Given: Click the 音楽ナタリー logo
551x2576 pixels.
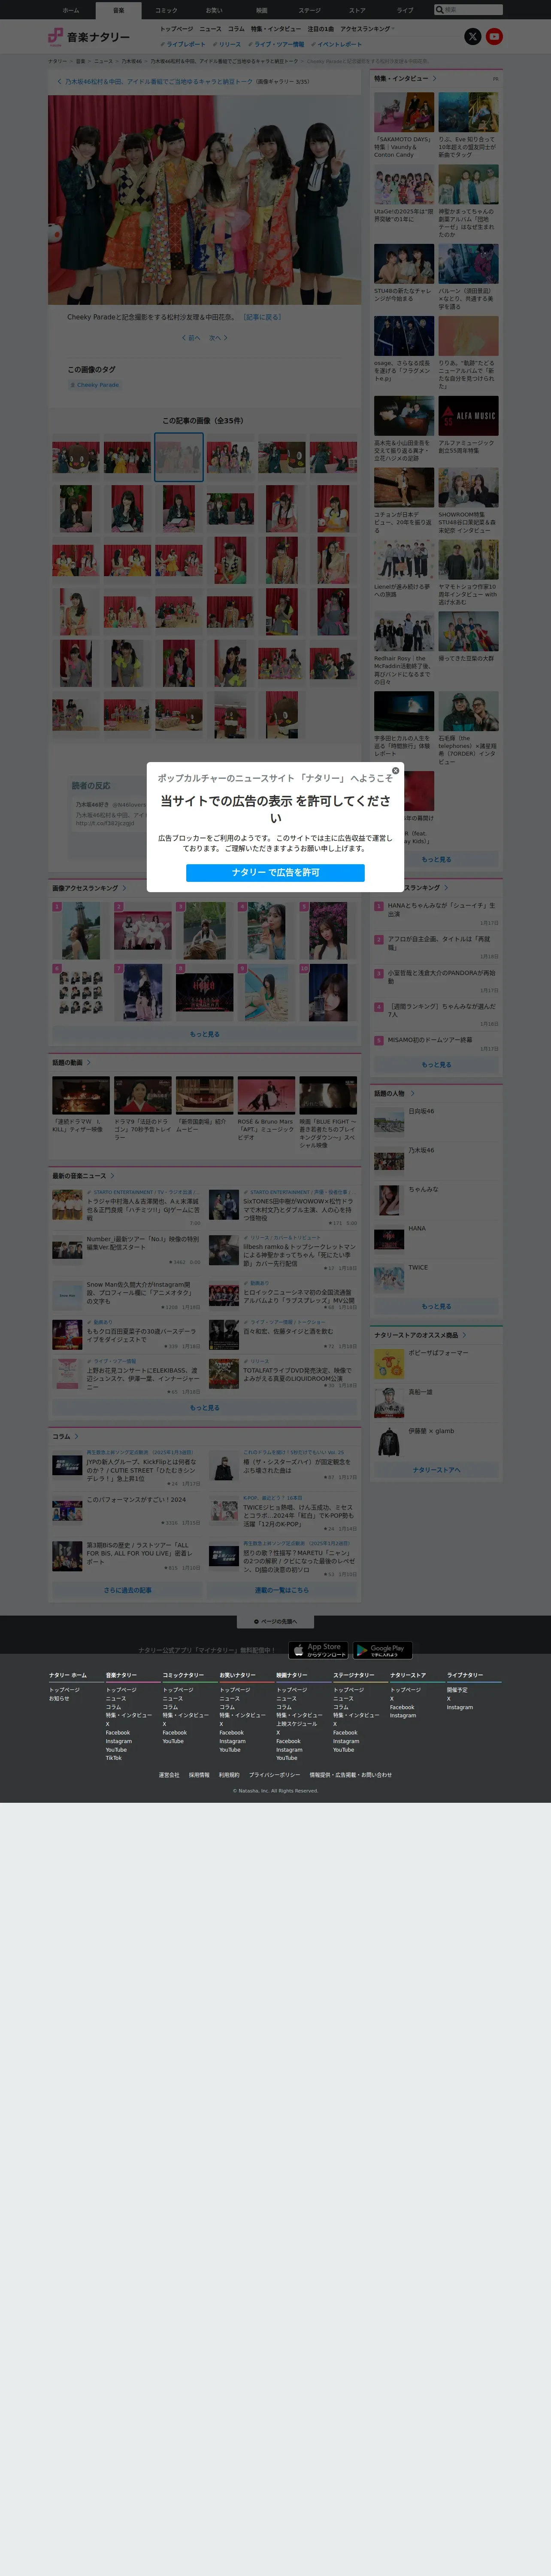Looking at the screenshot, I should [89, 37].
